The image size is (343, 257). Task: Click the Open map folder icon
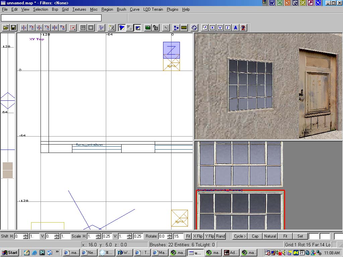(x=6, y=28)
